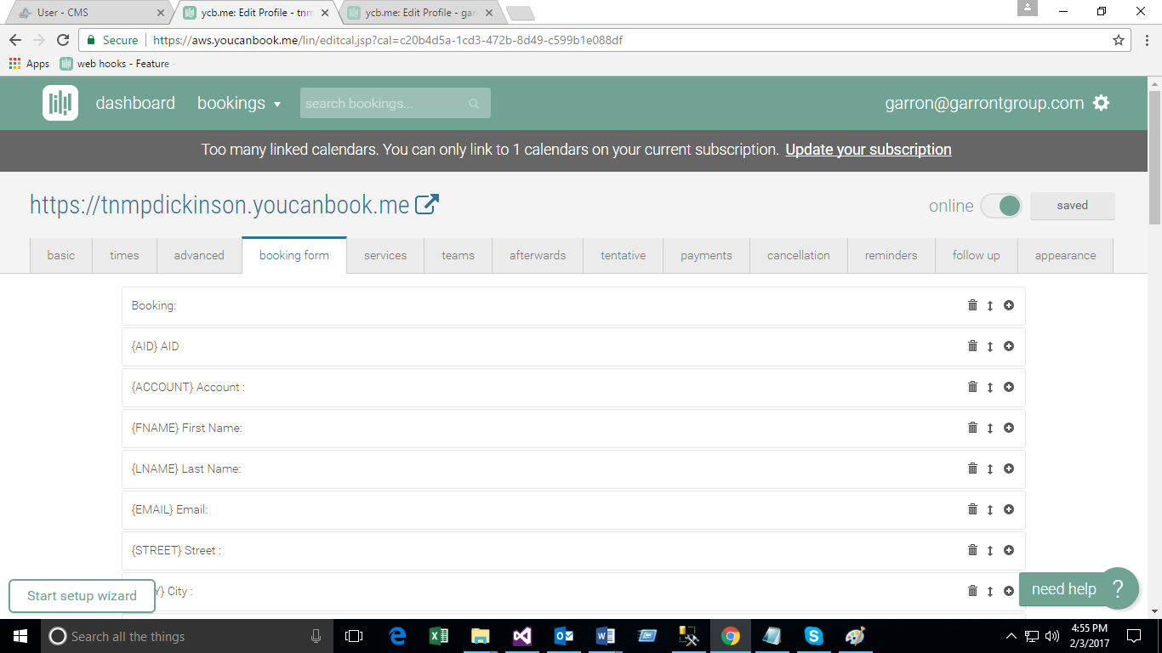The width and height of the screenshot is (1162, 653).
Task: Click the Update your subscription link
Action: point(868,150)
